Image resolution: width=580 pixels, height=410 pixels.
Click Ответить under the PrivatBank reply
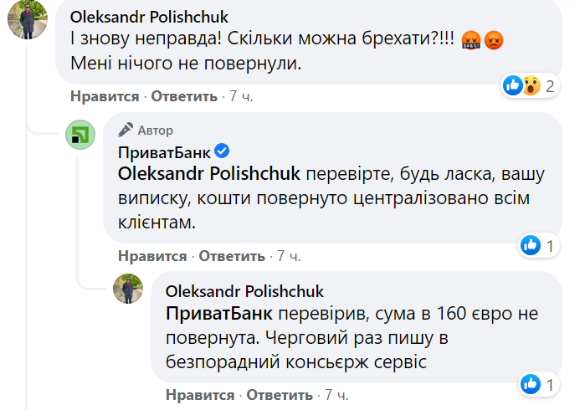point(231,255)
